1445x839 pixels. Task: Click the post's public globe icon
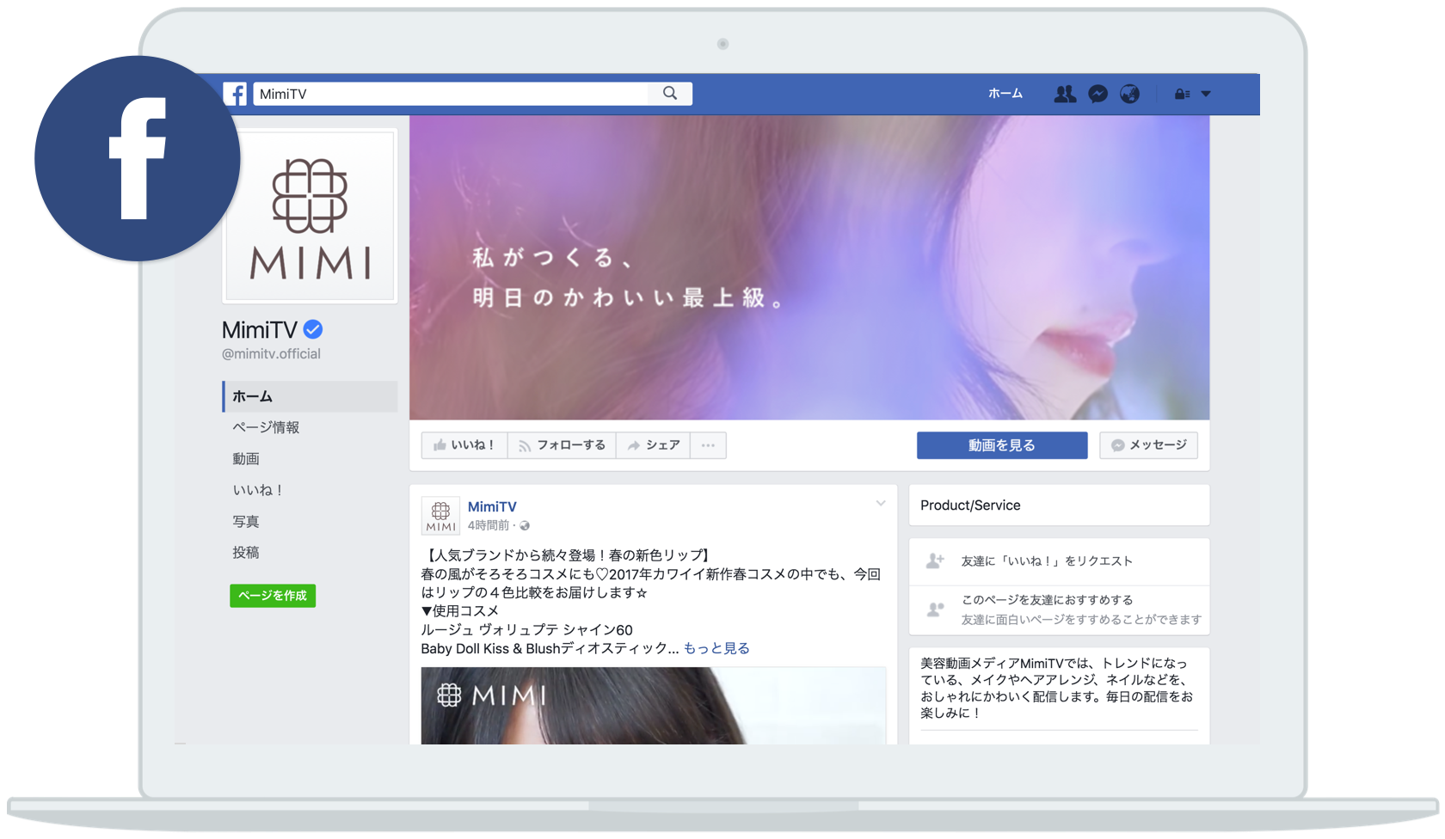click(x=525, y=526)
